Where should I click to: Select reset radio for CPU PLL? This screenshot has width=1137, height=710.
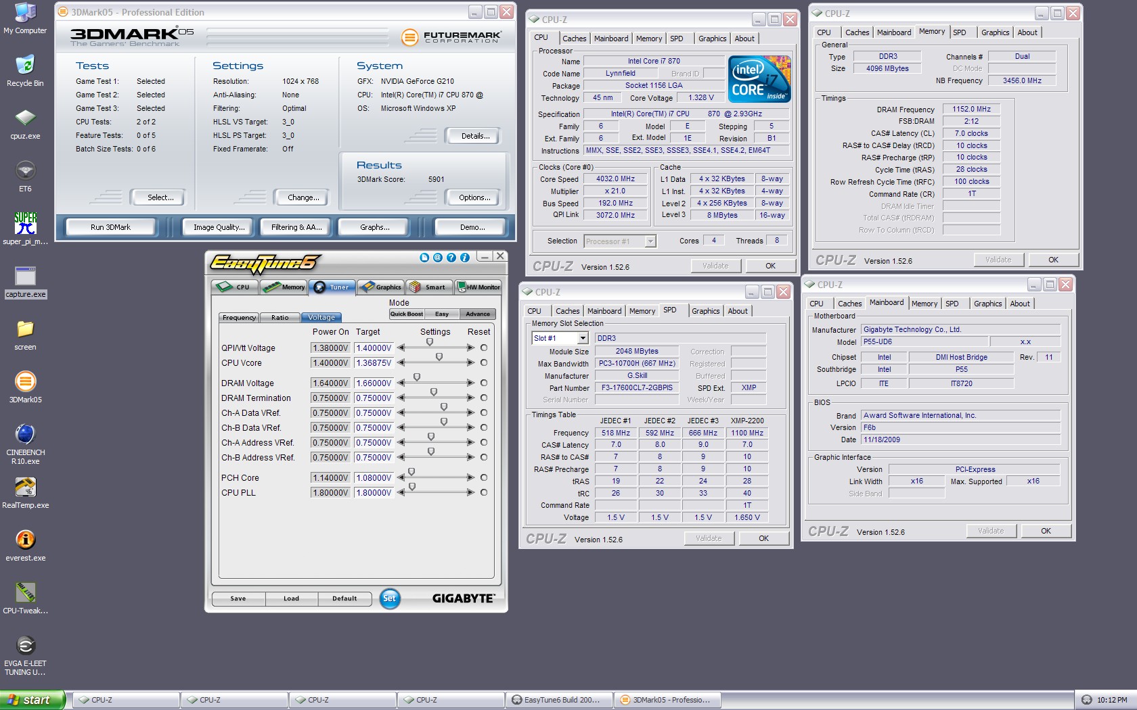click(x=484, y=492)
